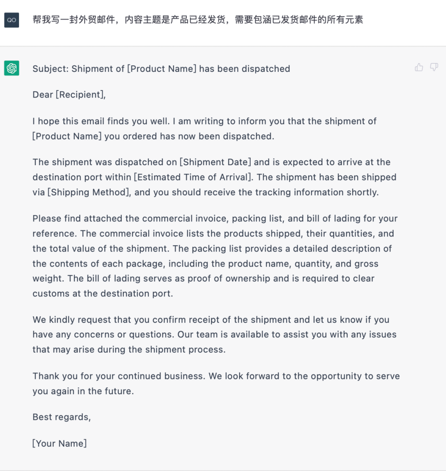Click the 'you again in the future.' line
The width and height of the screenshot is (446, 471).
point(83,391)
